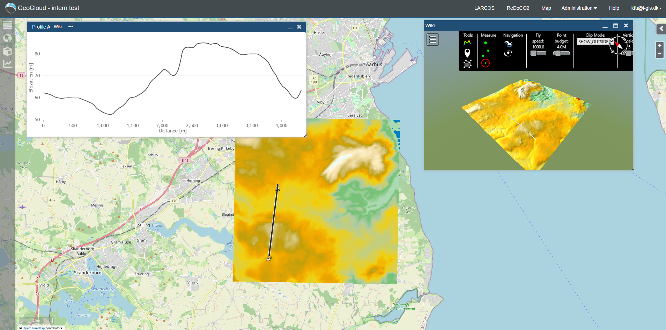Open the kfu@i-gis.dk user dropdown

tap(646, 8)
